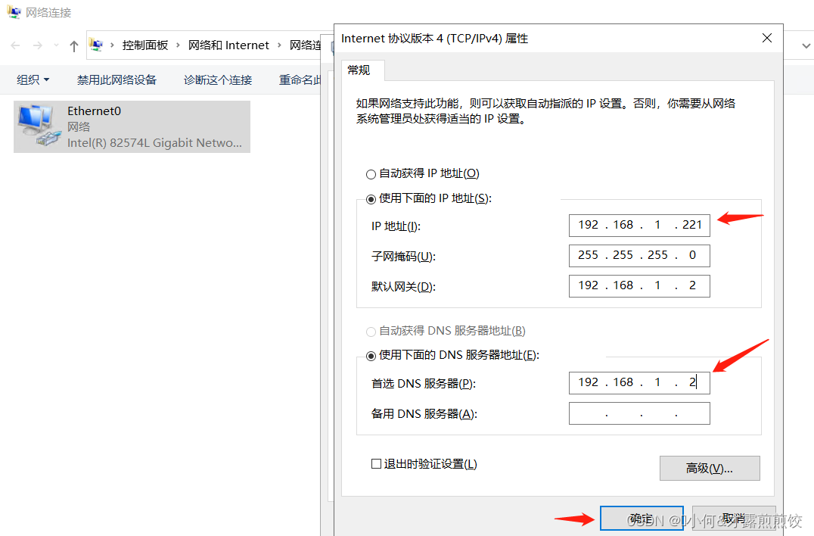Image resolution: width=814 pixels, height=536 pixels.
Task: Select 使用下面的 DNS 服务器地址 radio button
Action: click(x=371, y=356)
